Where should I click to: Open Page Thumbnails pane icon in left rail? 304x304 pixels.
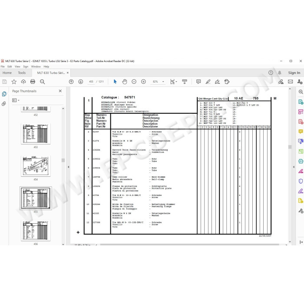point(4,94)
